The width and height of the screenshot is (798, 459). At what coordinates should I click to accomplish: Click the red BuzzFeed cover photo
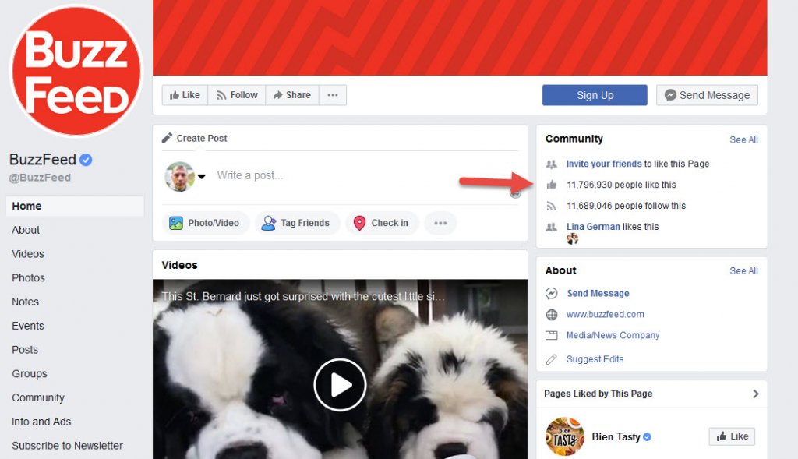coord(460,37)
